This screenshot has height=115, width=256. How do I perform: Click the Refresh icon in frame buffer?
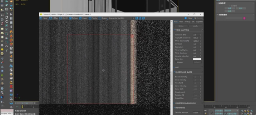coord(70,18)
